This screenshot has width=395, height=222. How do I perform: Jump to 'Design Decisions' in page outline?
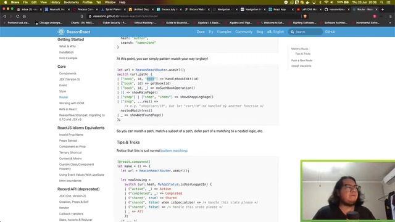(301, 66)
